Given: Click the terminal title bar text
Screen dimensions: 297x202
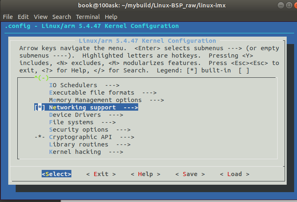Looking at the screenshot, I should [152, 5].
